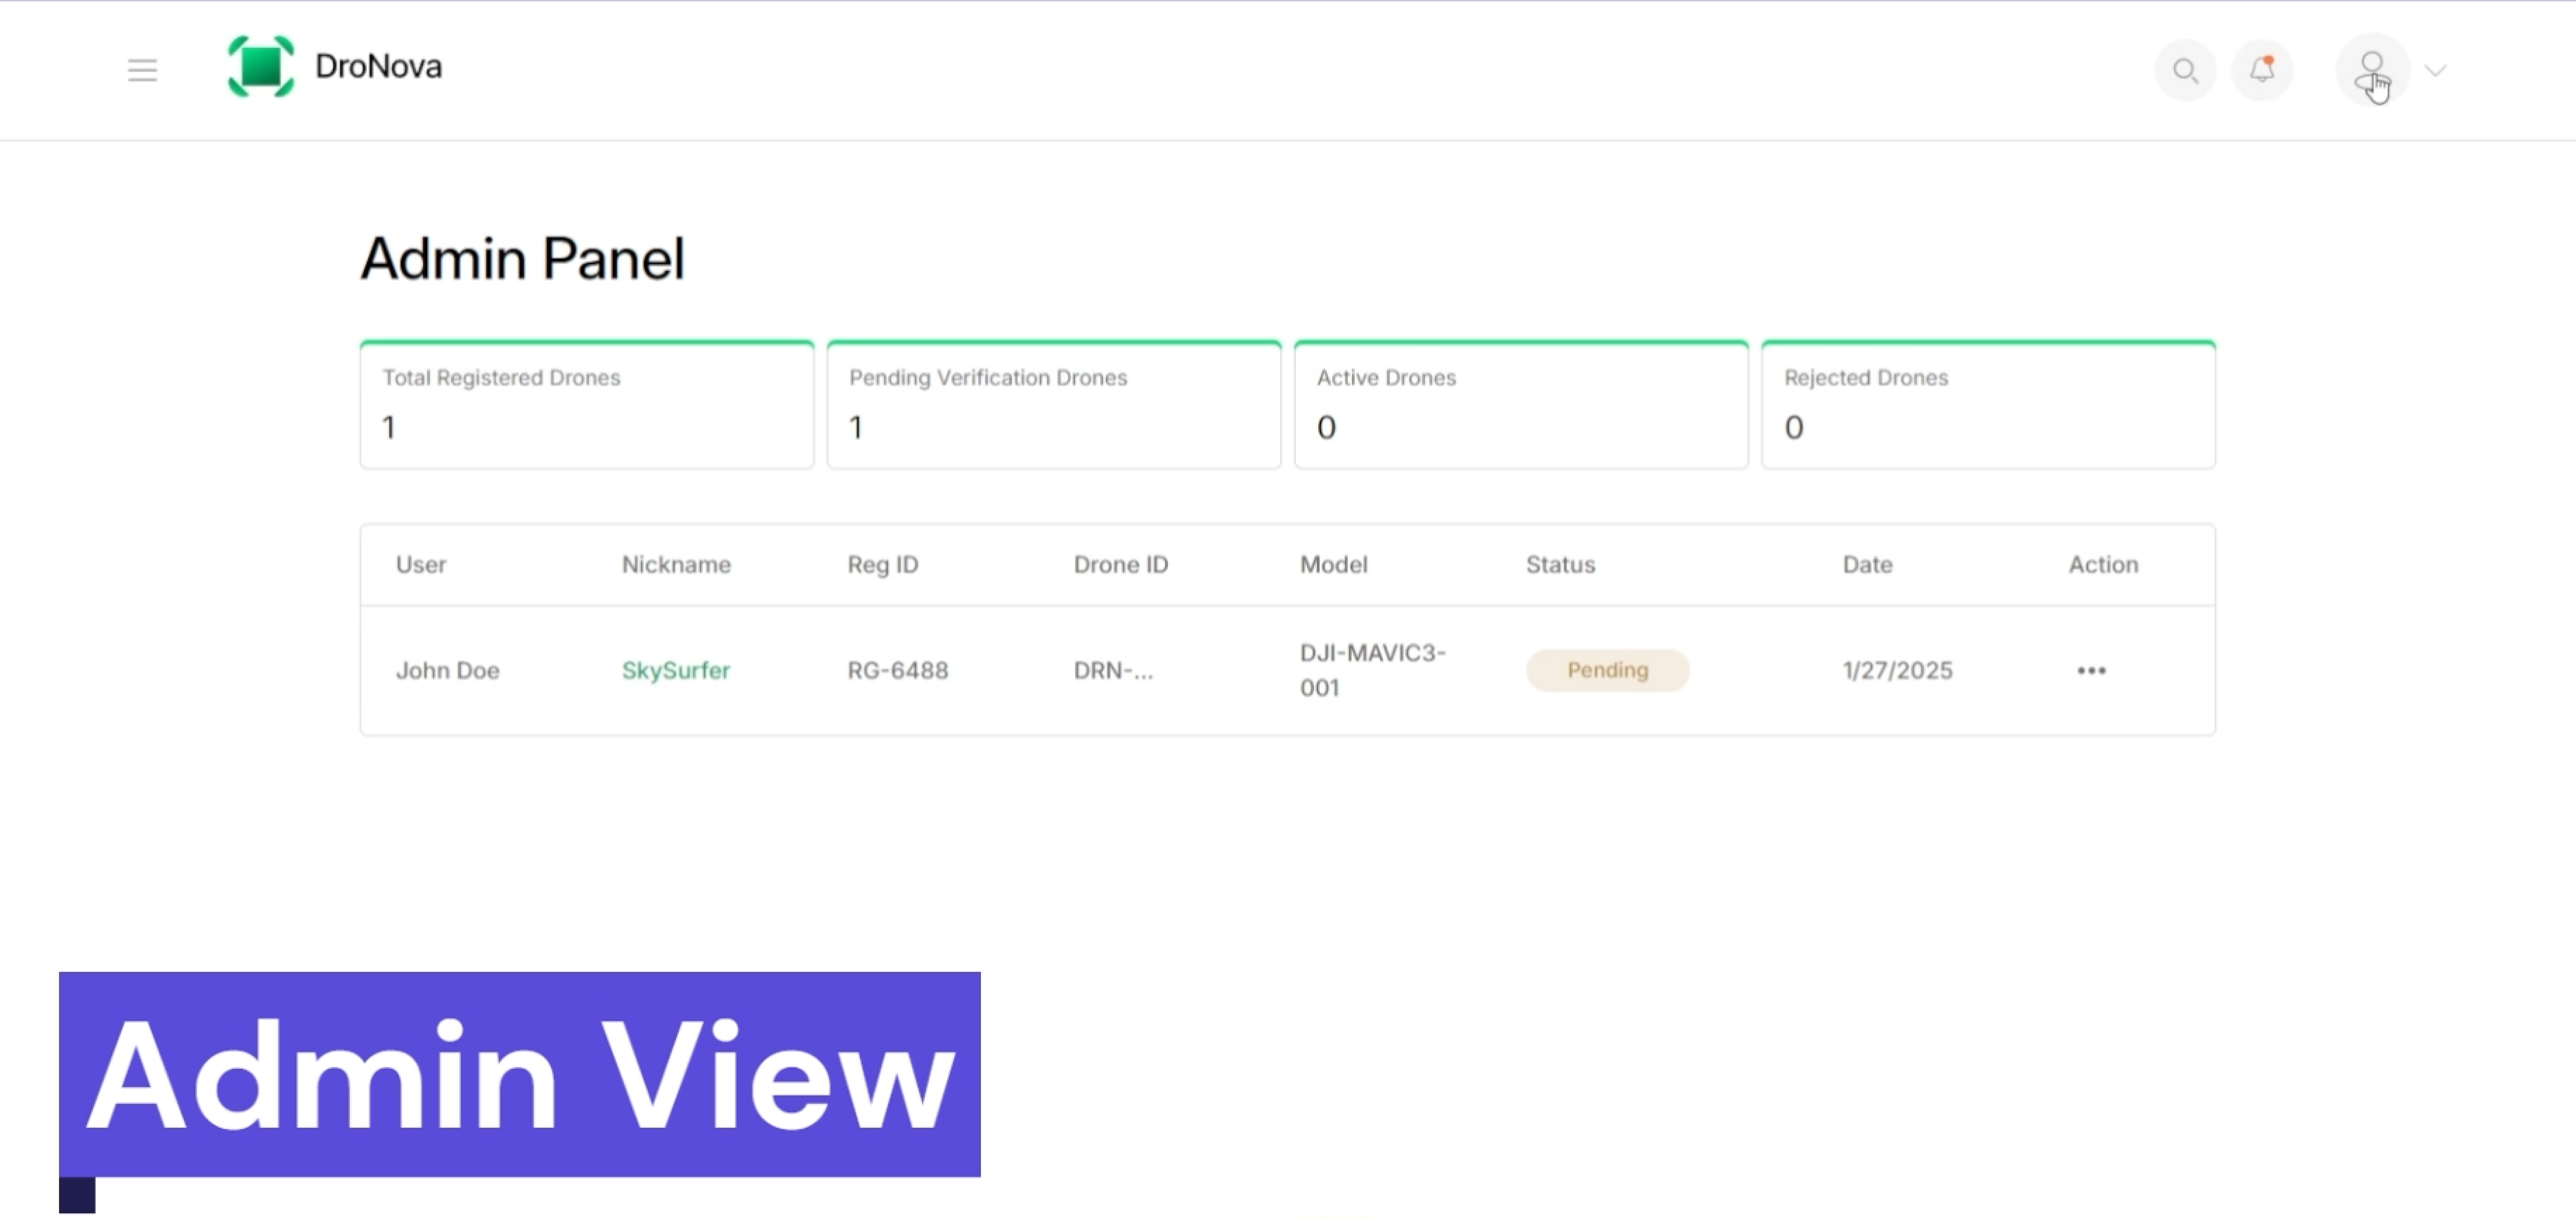Sort by the Date column header
The height and width of the screenshot is (1219, 2576).
point(1867,565)
